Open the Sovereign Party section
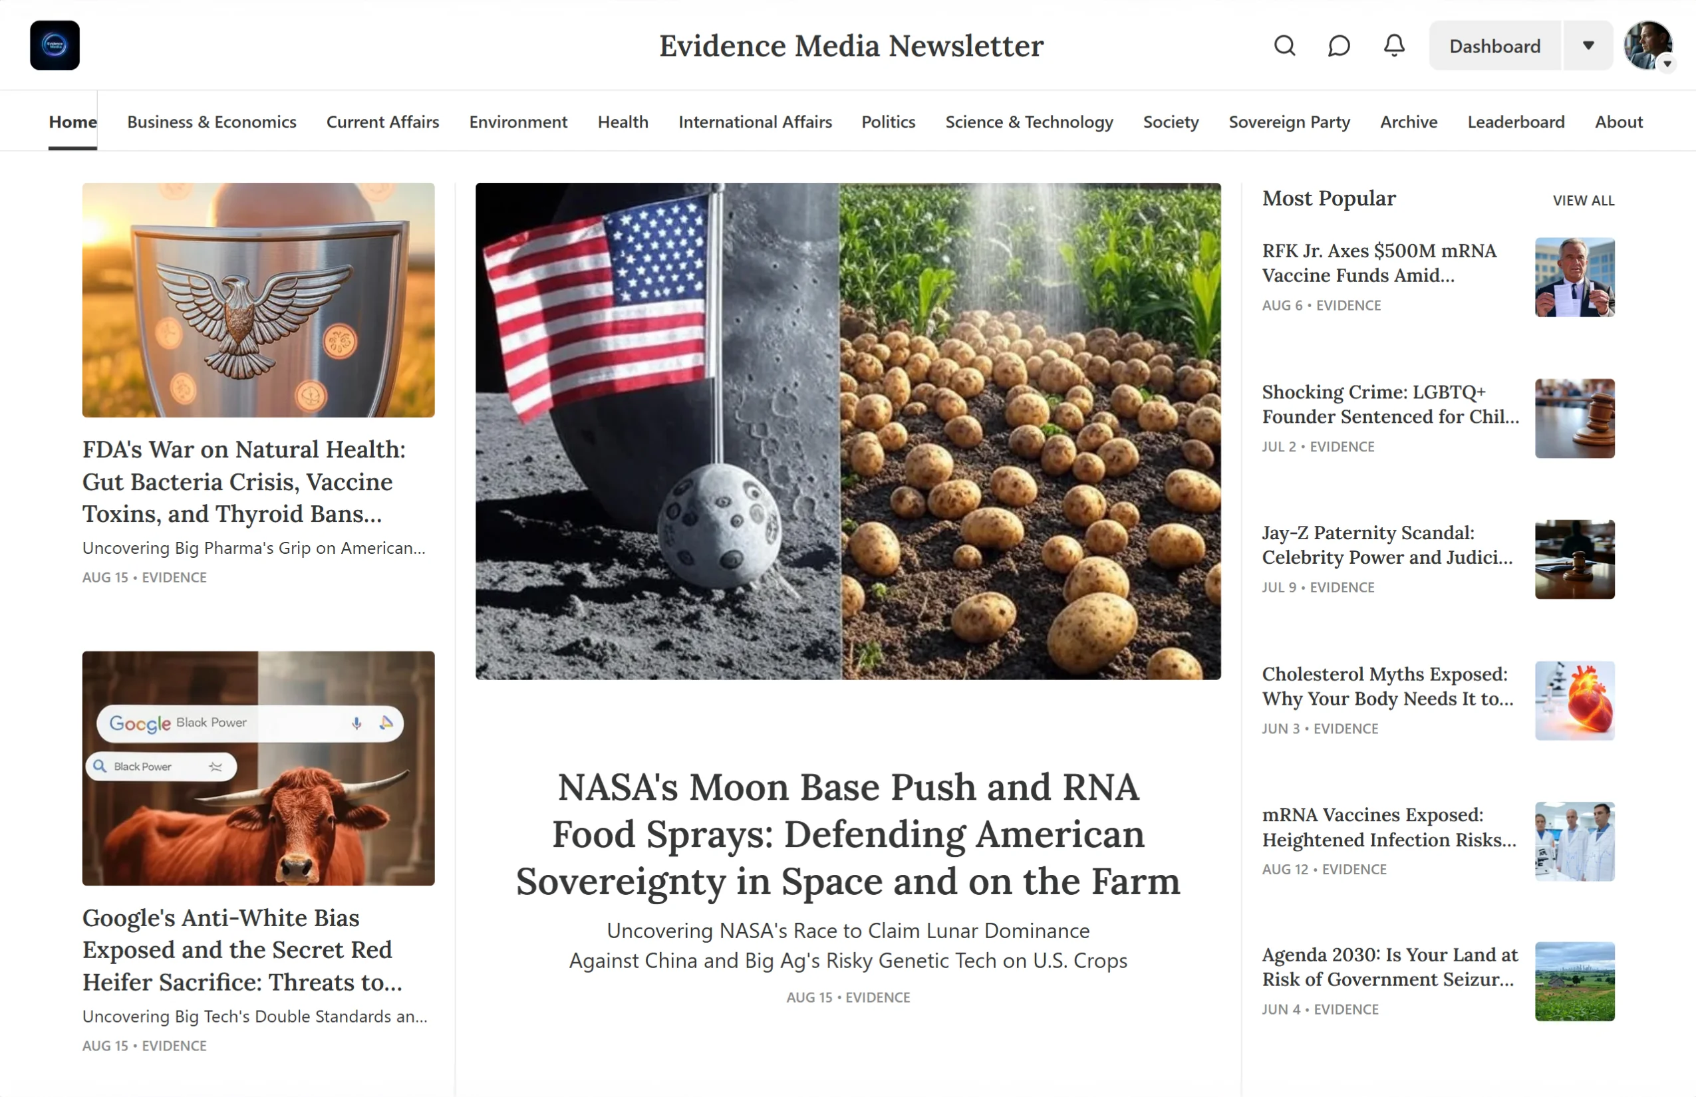Screen dimensions: 1696x1097 (1289, 122)
